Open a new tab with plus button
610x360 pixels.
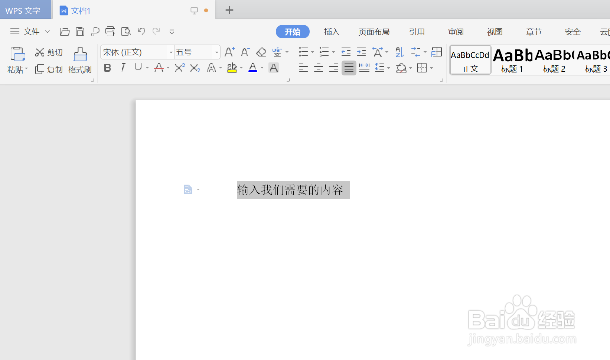[x=229, y=10]
